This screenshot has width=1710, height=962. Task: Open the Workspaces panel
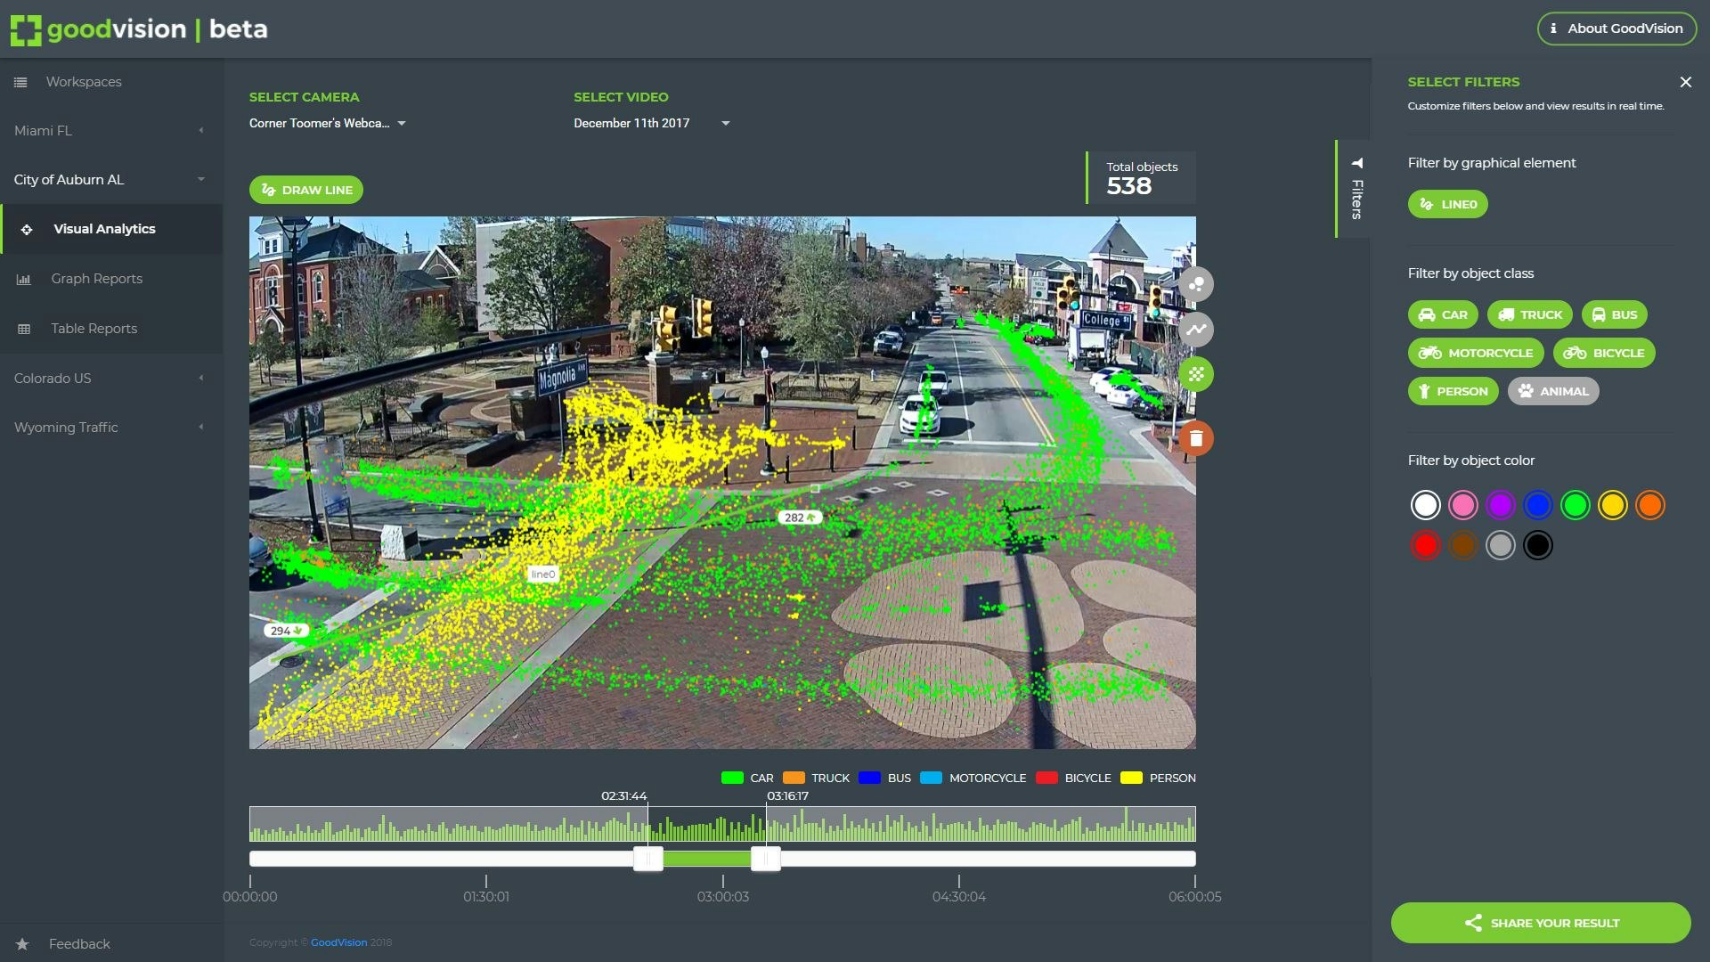tap(84, 81)
